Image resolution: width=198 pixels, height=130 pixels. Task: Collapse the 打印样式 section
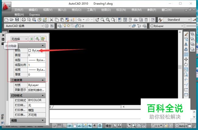43,95
